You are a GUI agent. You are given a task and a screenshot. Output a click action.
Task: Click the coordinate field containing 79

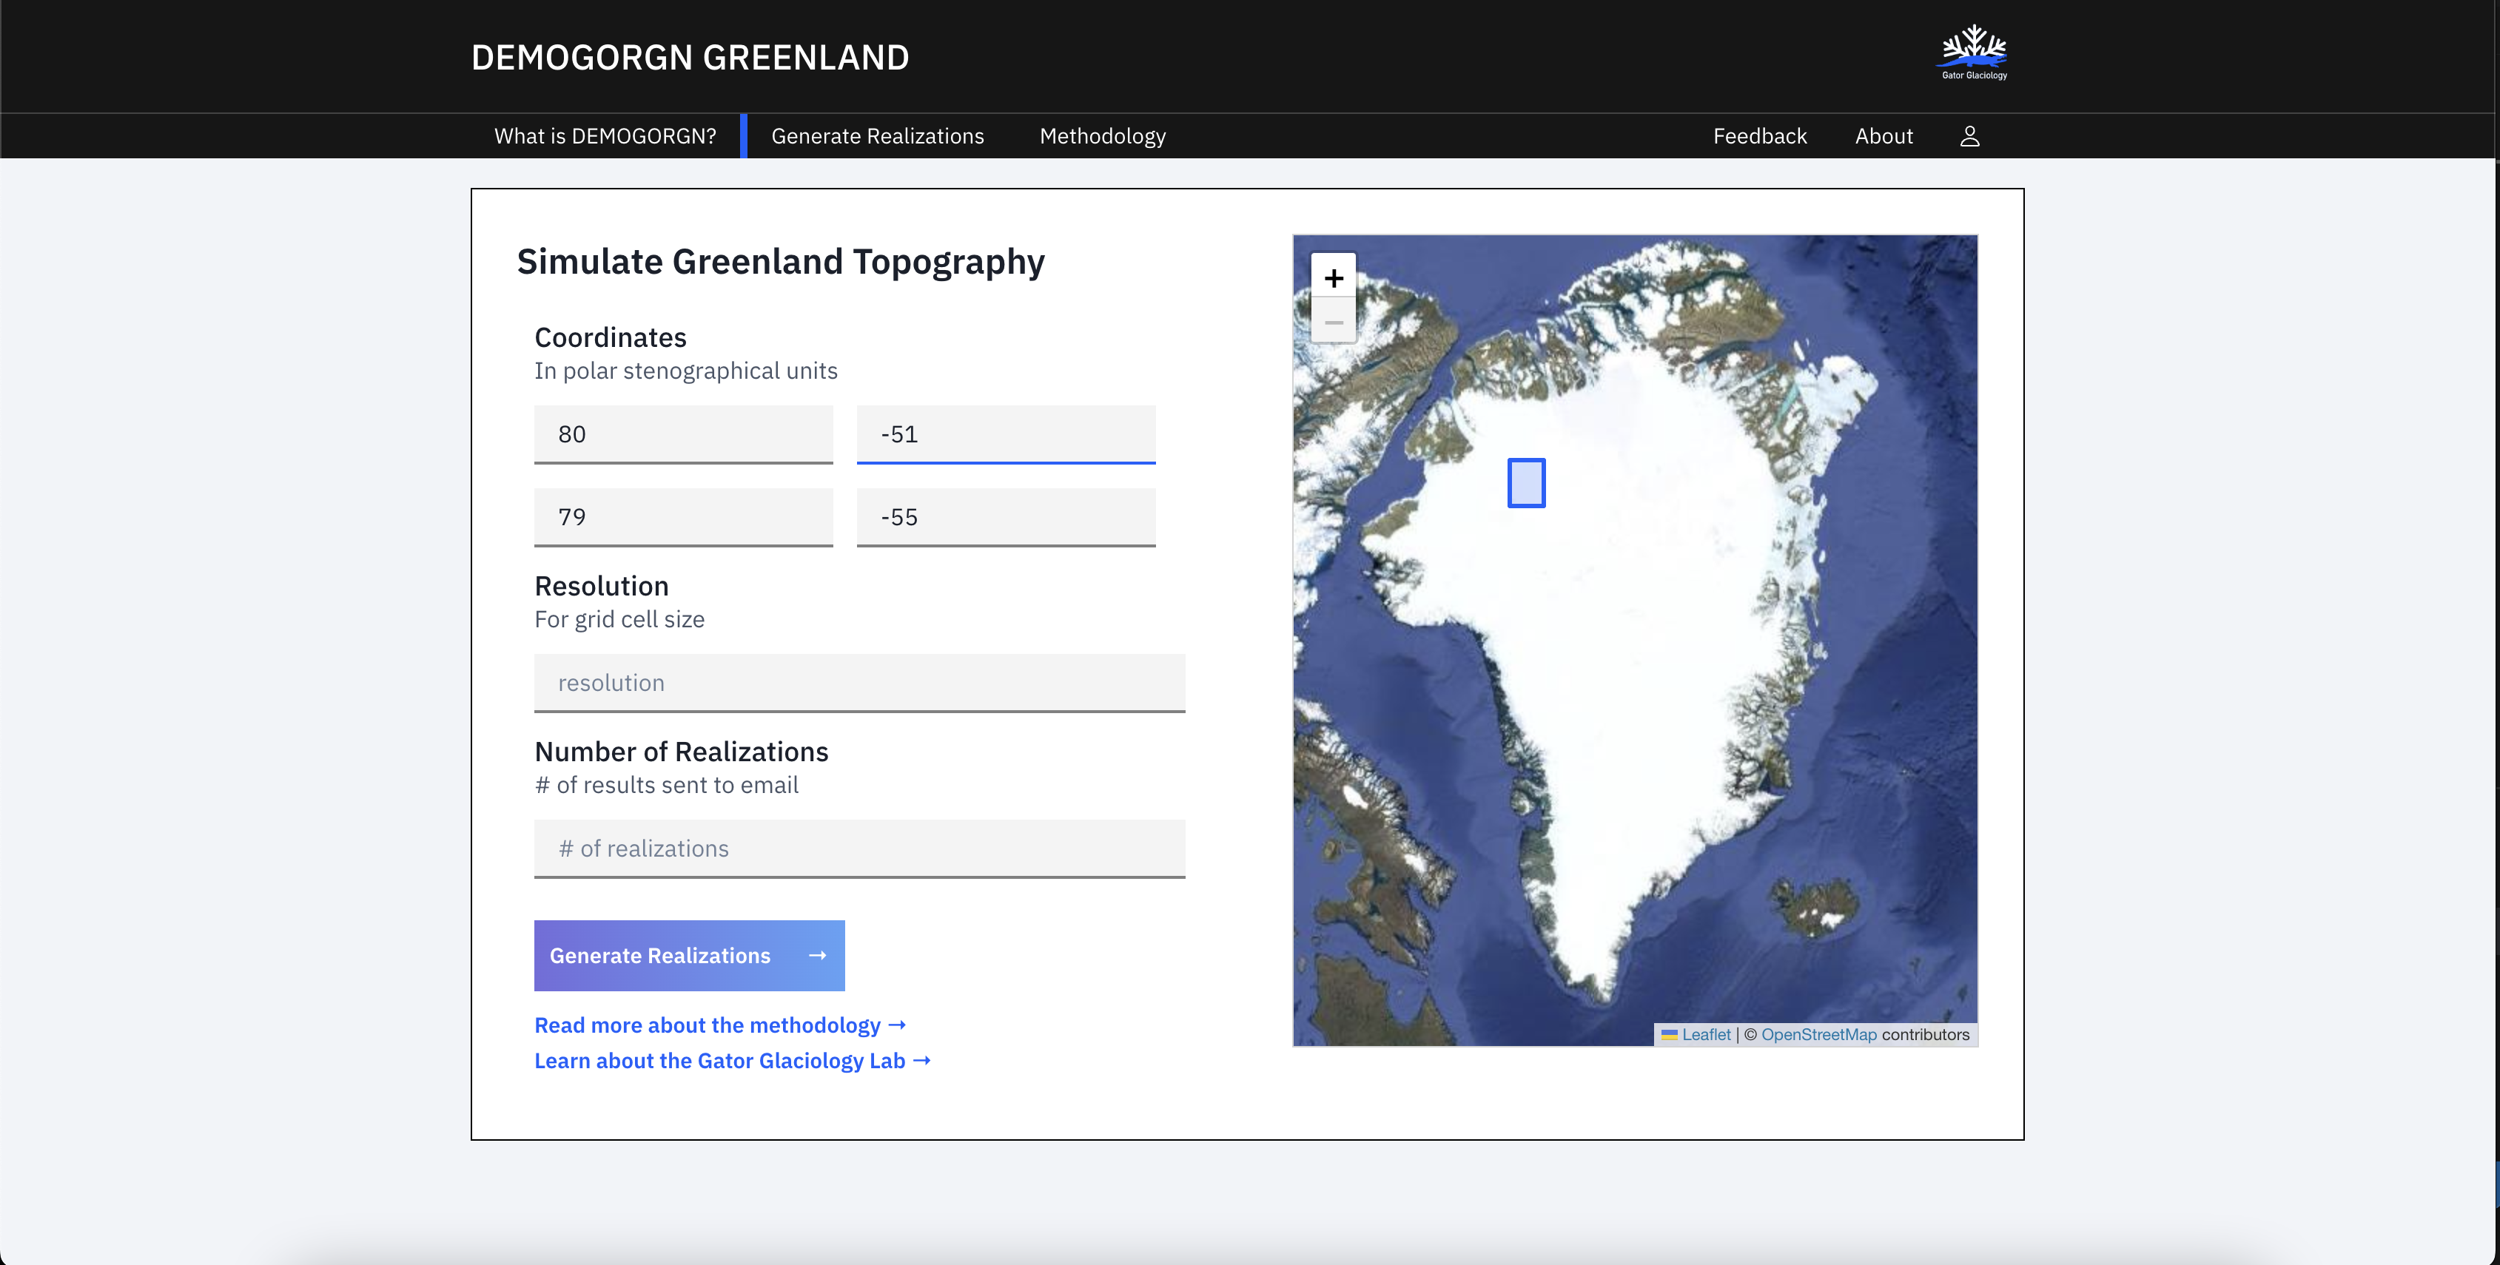pos(683,517)
